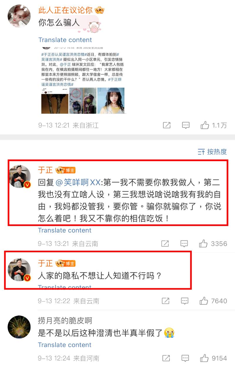Screen dimensions: 235x365
Task: Open the 按热度 sort order selector
Action: point(212,152)
